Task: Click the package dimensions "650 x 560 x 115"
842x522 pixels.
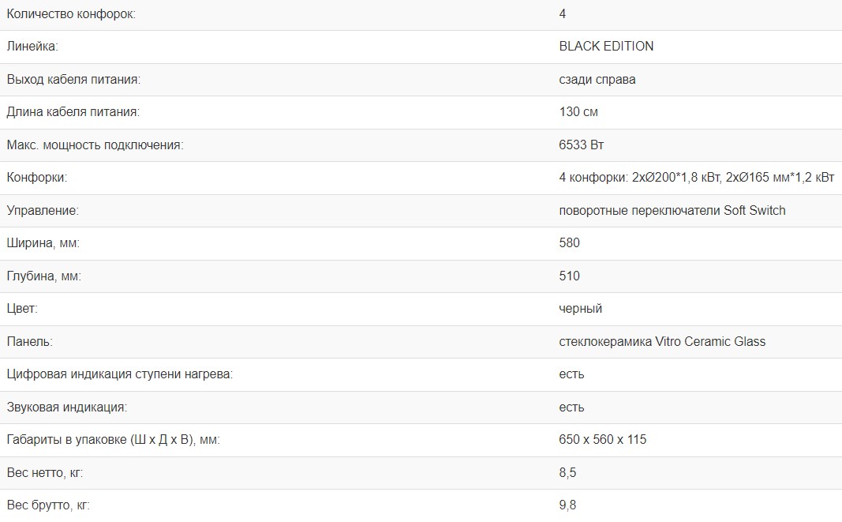Action: pos(603,440)
